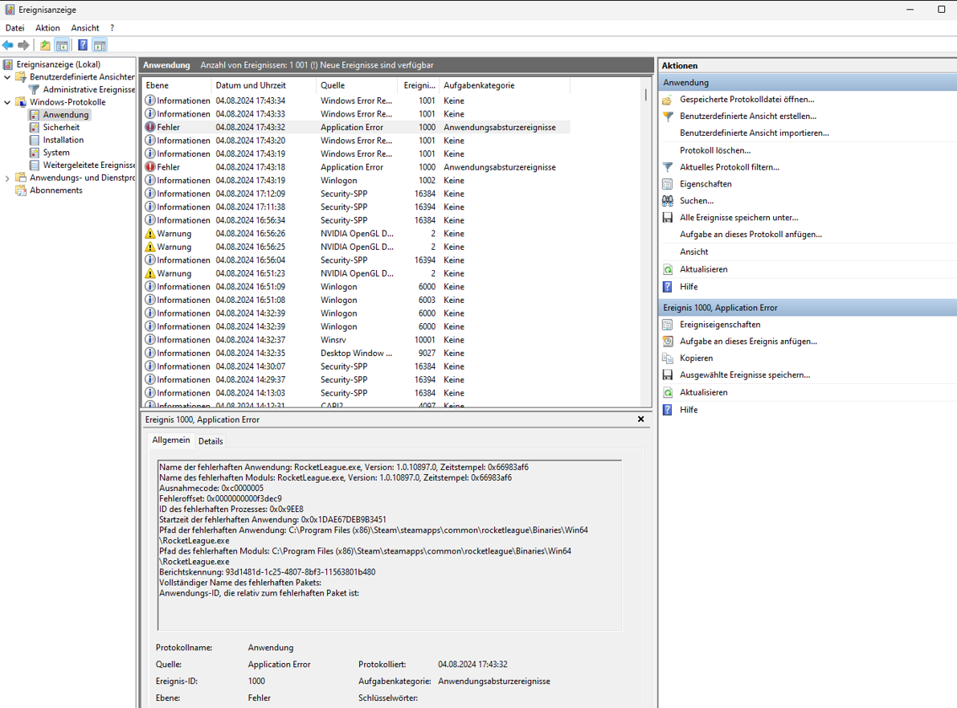Close the Ereignis 1000 details pane
The image size is (957, 708).
pos(641,419)
